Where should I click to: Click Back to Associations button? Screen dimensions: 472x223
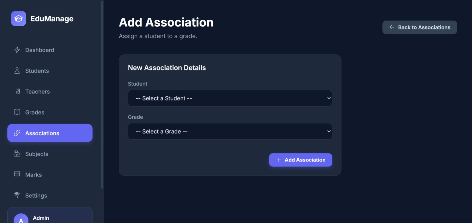click(419, 27)
